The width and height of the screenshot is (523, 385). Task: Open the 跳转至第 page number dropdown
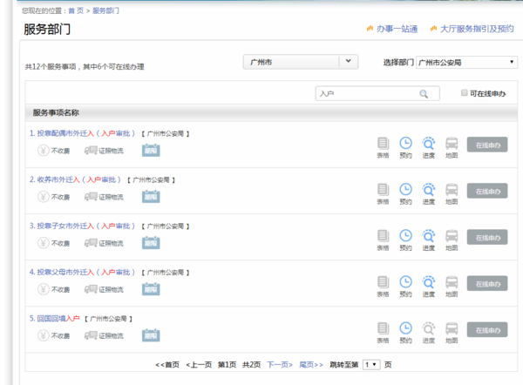point(371,364)
